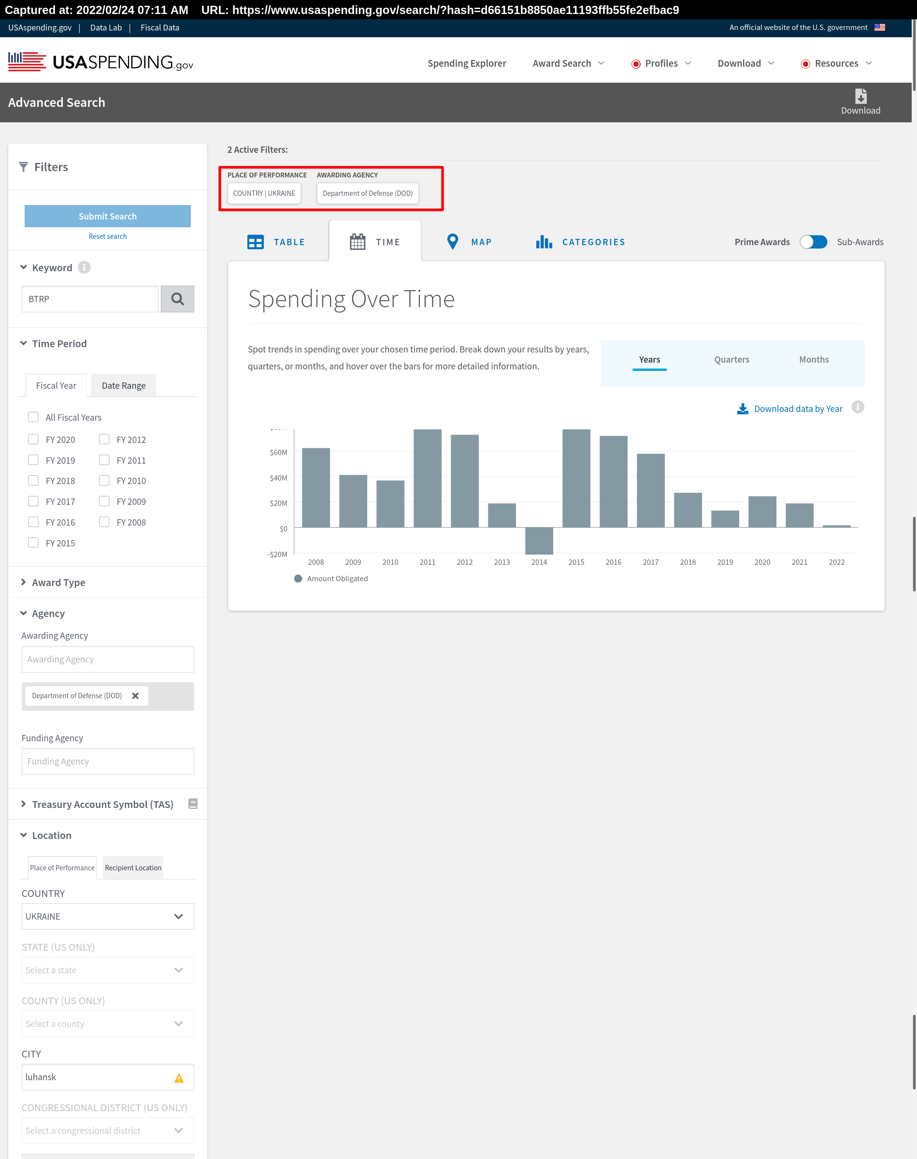
Task: Click the Awarding Agency input field
Action: [x=108, y=660]
